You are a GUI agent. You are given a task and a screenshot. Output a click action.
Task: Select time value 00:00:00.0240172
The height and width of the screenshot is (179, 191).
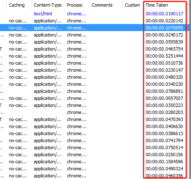point(164,35)
